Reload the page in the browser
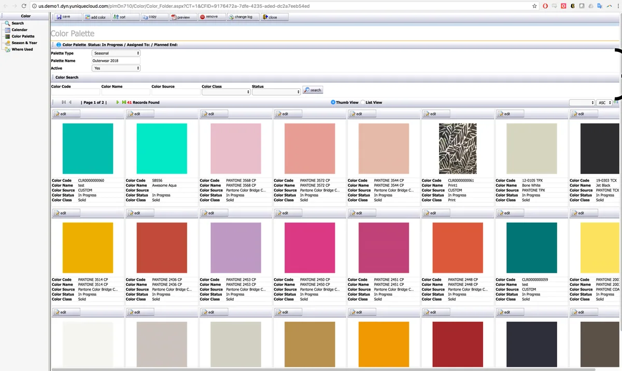Image resolution: width=622 pixels, height=371 pixels. point(24,6)
